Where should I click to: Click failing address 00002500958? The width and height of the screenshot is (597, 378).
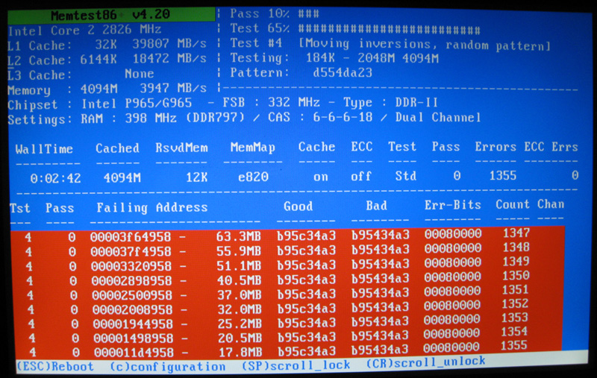coord(132,295)
